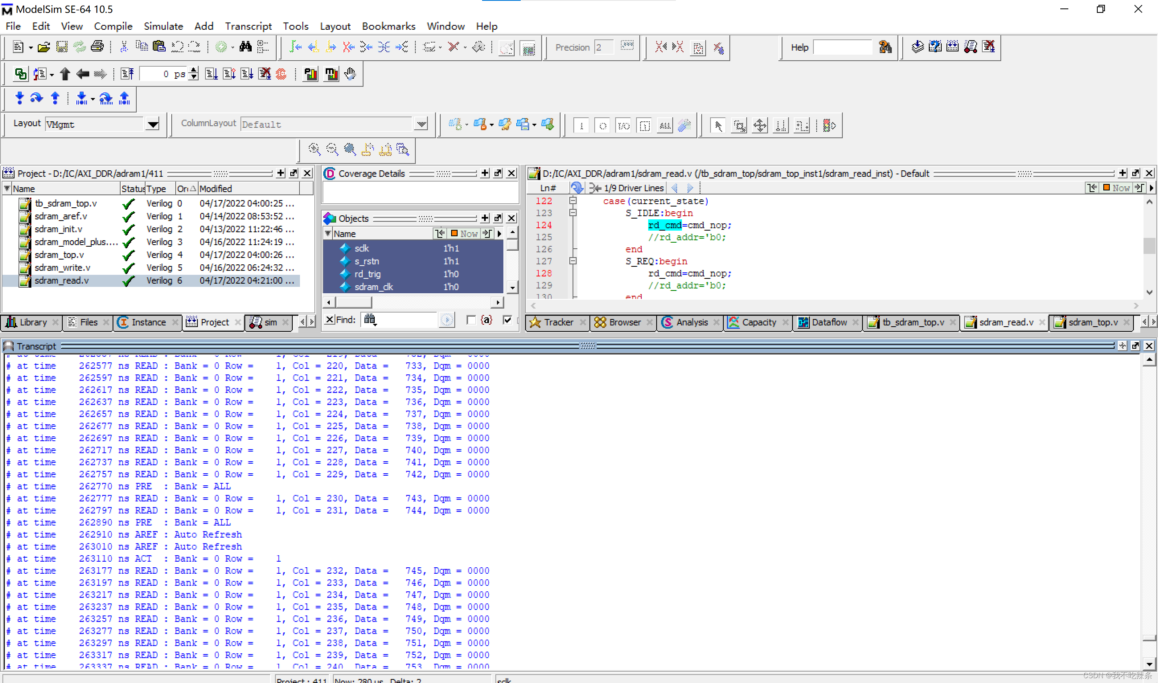
Task: Open the Simulate menu
Action: click(x=163, y=26)
